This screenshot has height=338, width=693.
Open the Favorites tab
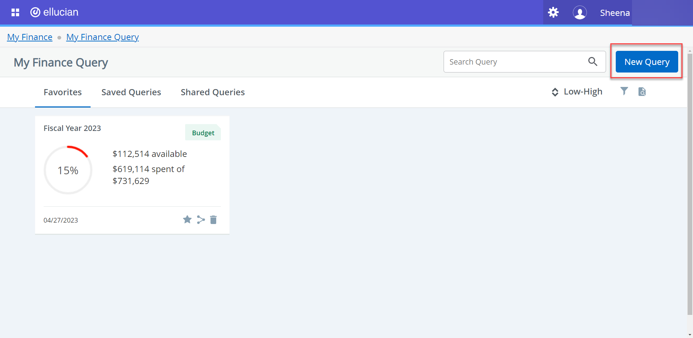pos(62,92)
